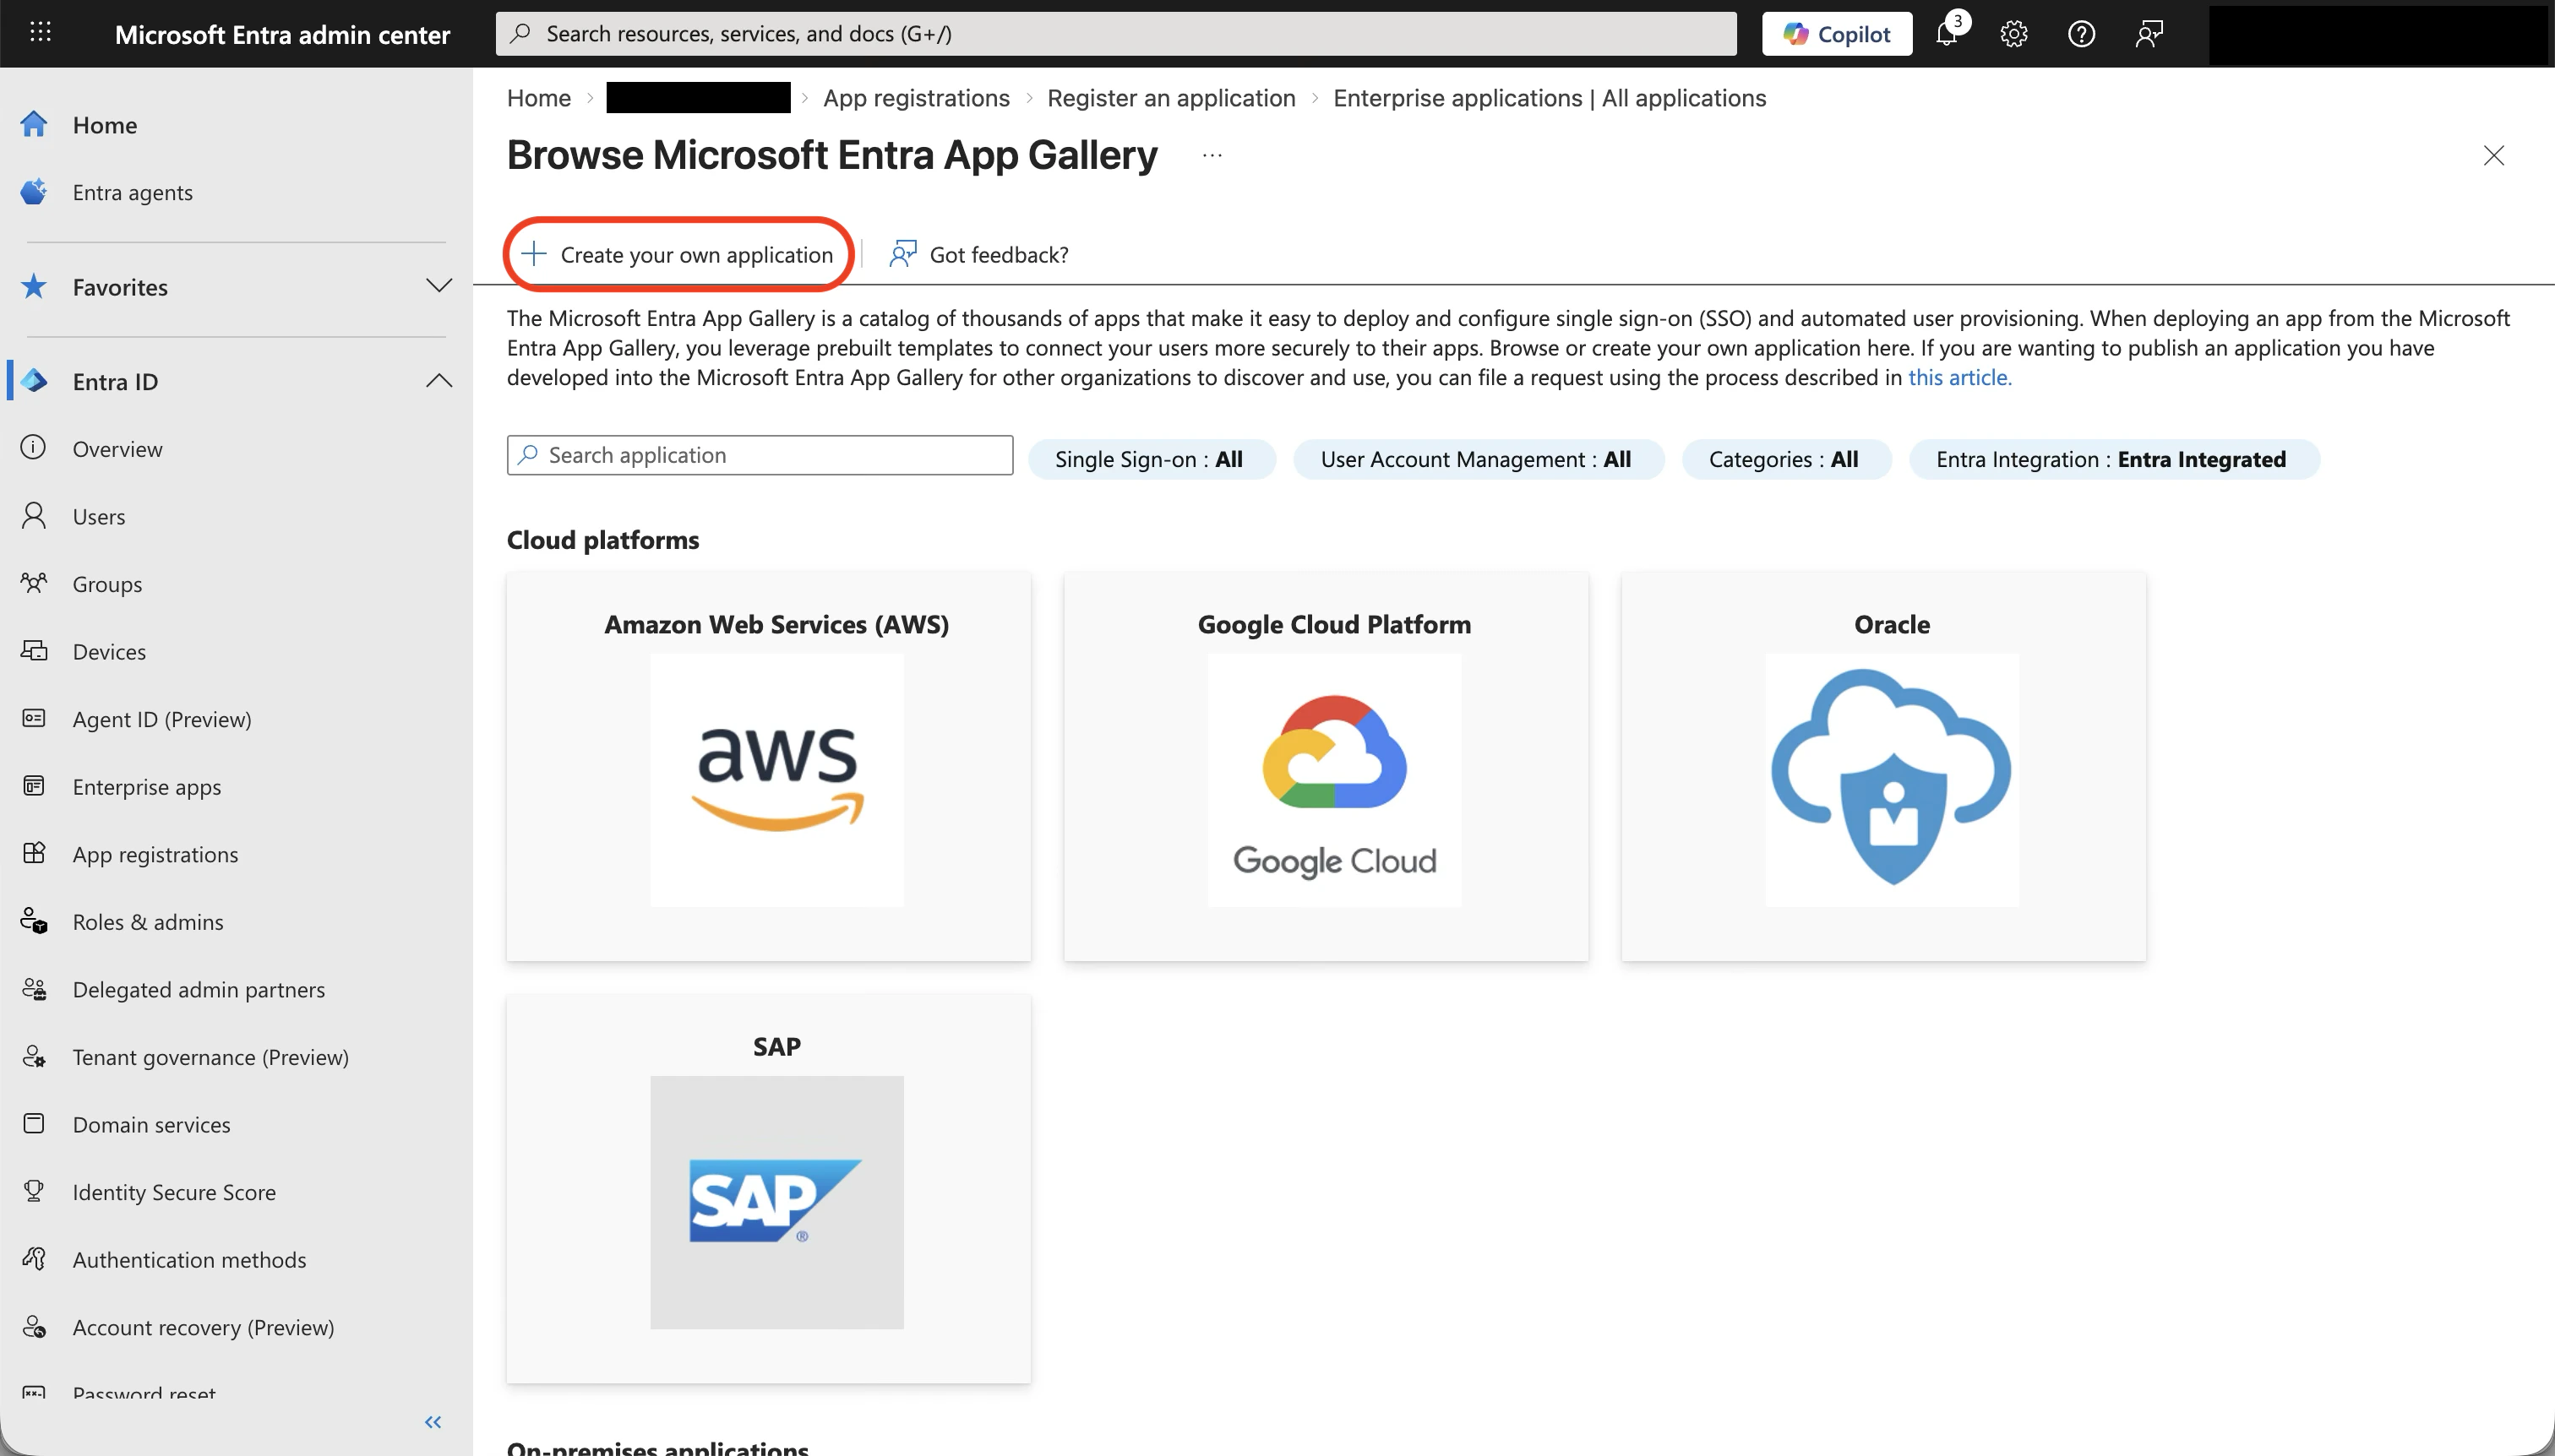Select the Amazon Web Services (AWS) tile
This screenshot has width=2555, height=1456.
[768, 766]
